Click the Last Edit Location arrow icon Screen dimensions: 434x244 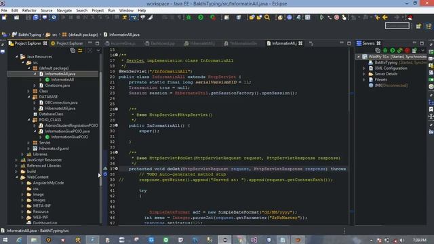tap(377, 18)
